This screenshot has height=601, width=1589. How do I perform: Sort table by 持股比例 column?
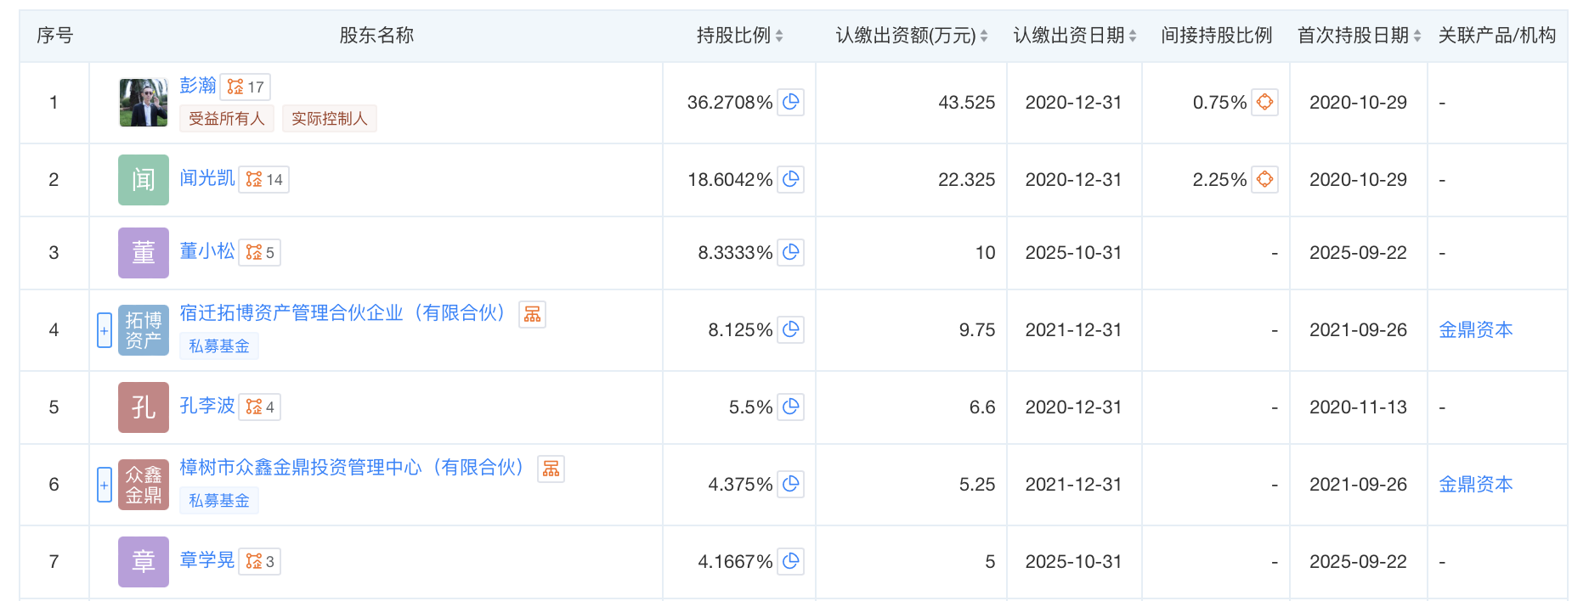pyautogui.click(x=779, y=36)
